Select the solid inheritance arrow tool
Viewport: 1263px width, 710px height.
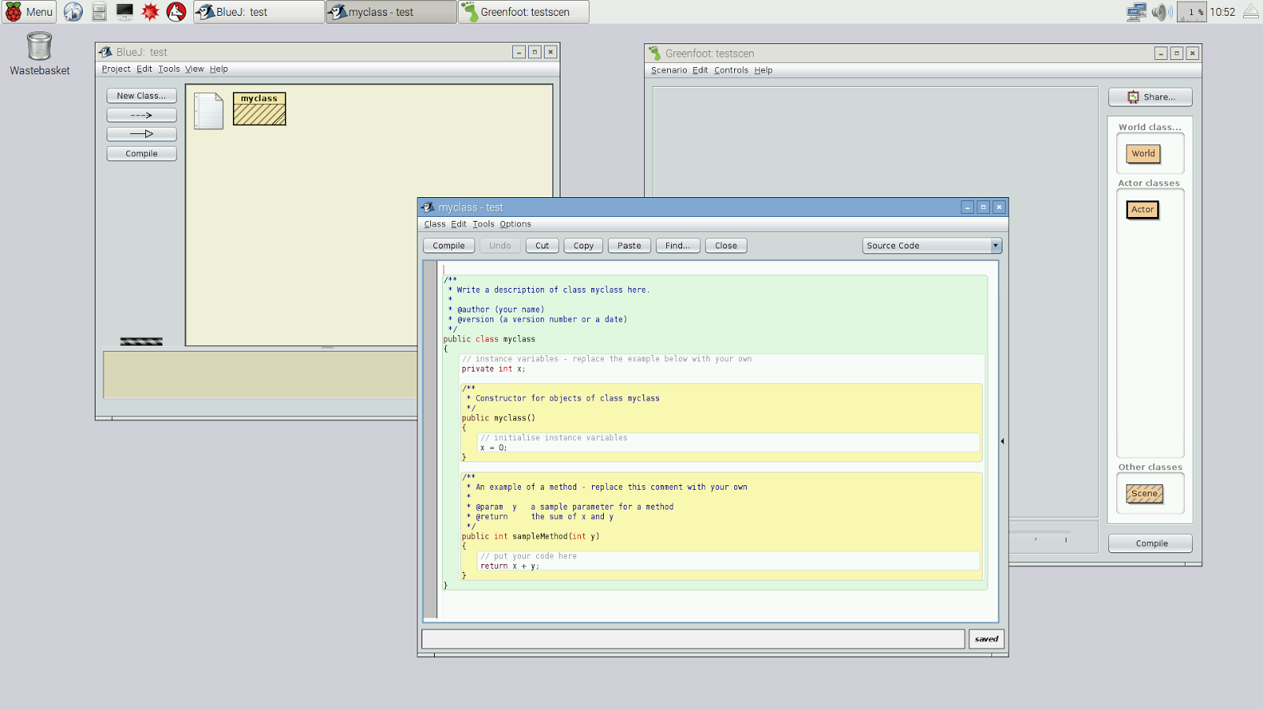coord(141,134)
